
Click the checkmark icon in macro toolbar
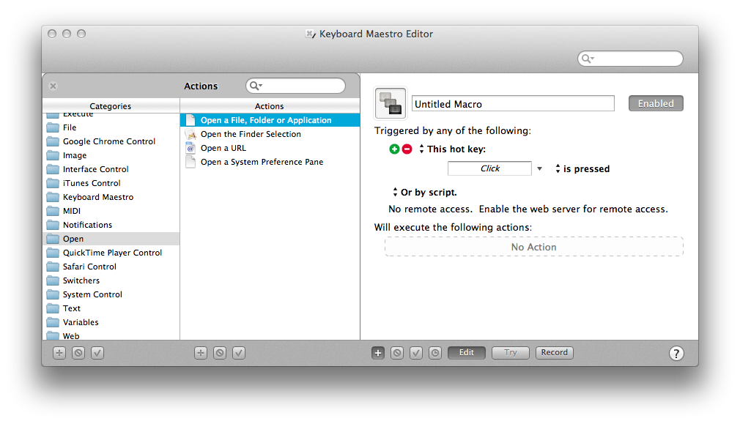pyautogui.click(x=415, y=353)
